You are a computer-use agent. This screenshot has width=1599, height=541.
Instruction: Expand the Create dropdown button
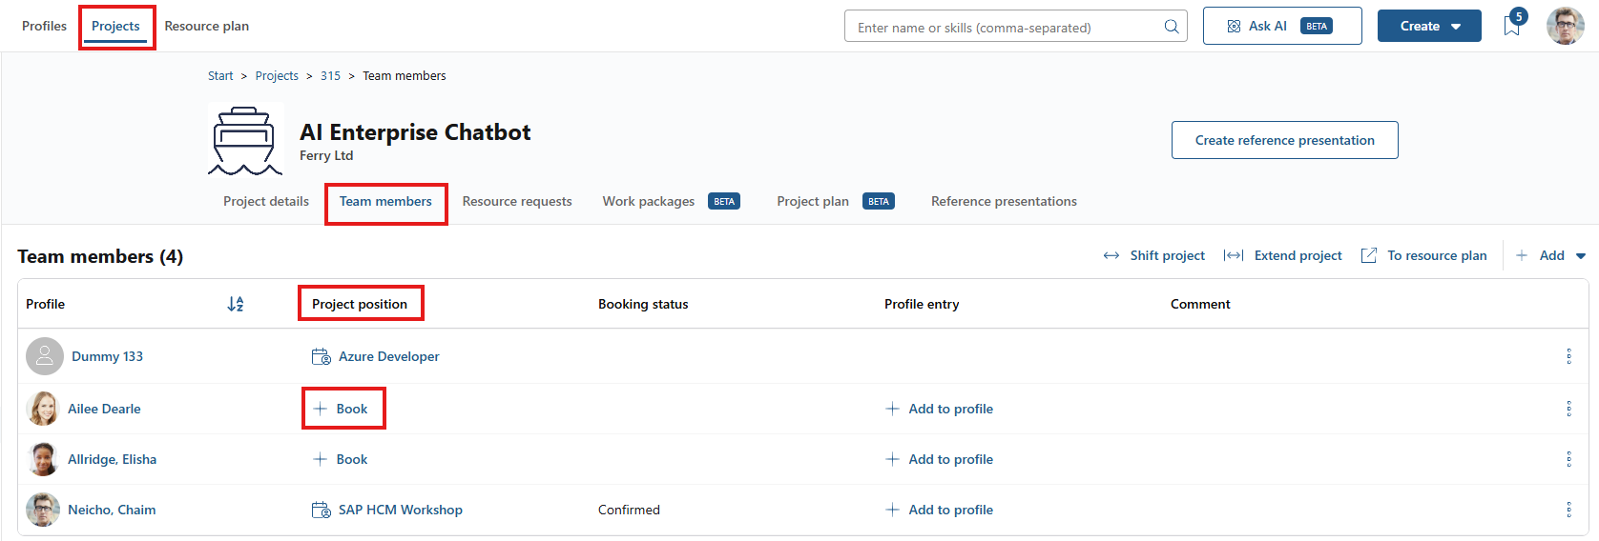point(1429,26)
